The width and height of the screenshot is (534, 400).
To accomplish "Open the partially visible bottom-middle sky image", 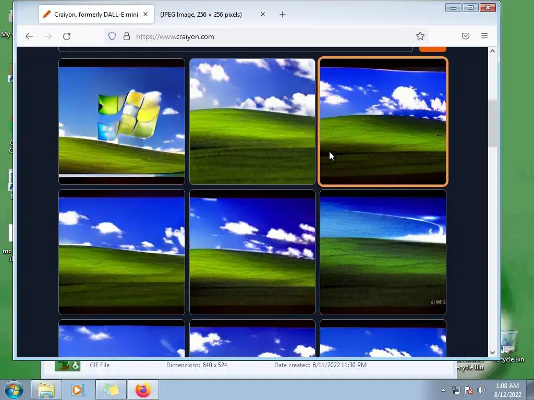I will click(x=252, y=338).
